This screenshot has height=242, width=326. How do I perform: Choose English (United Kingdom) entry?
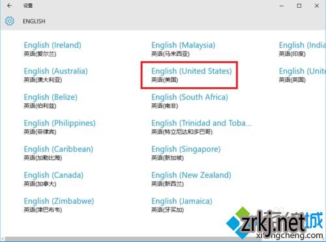[x=303, y=75]
